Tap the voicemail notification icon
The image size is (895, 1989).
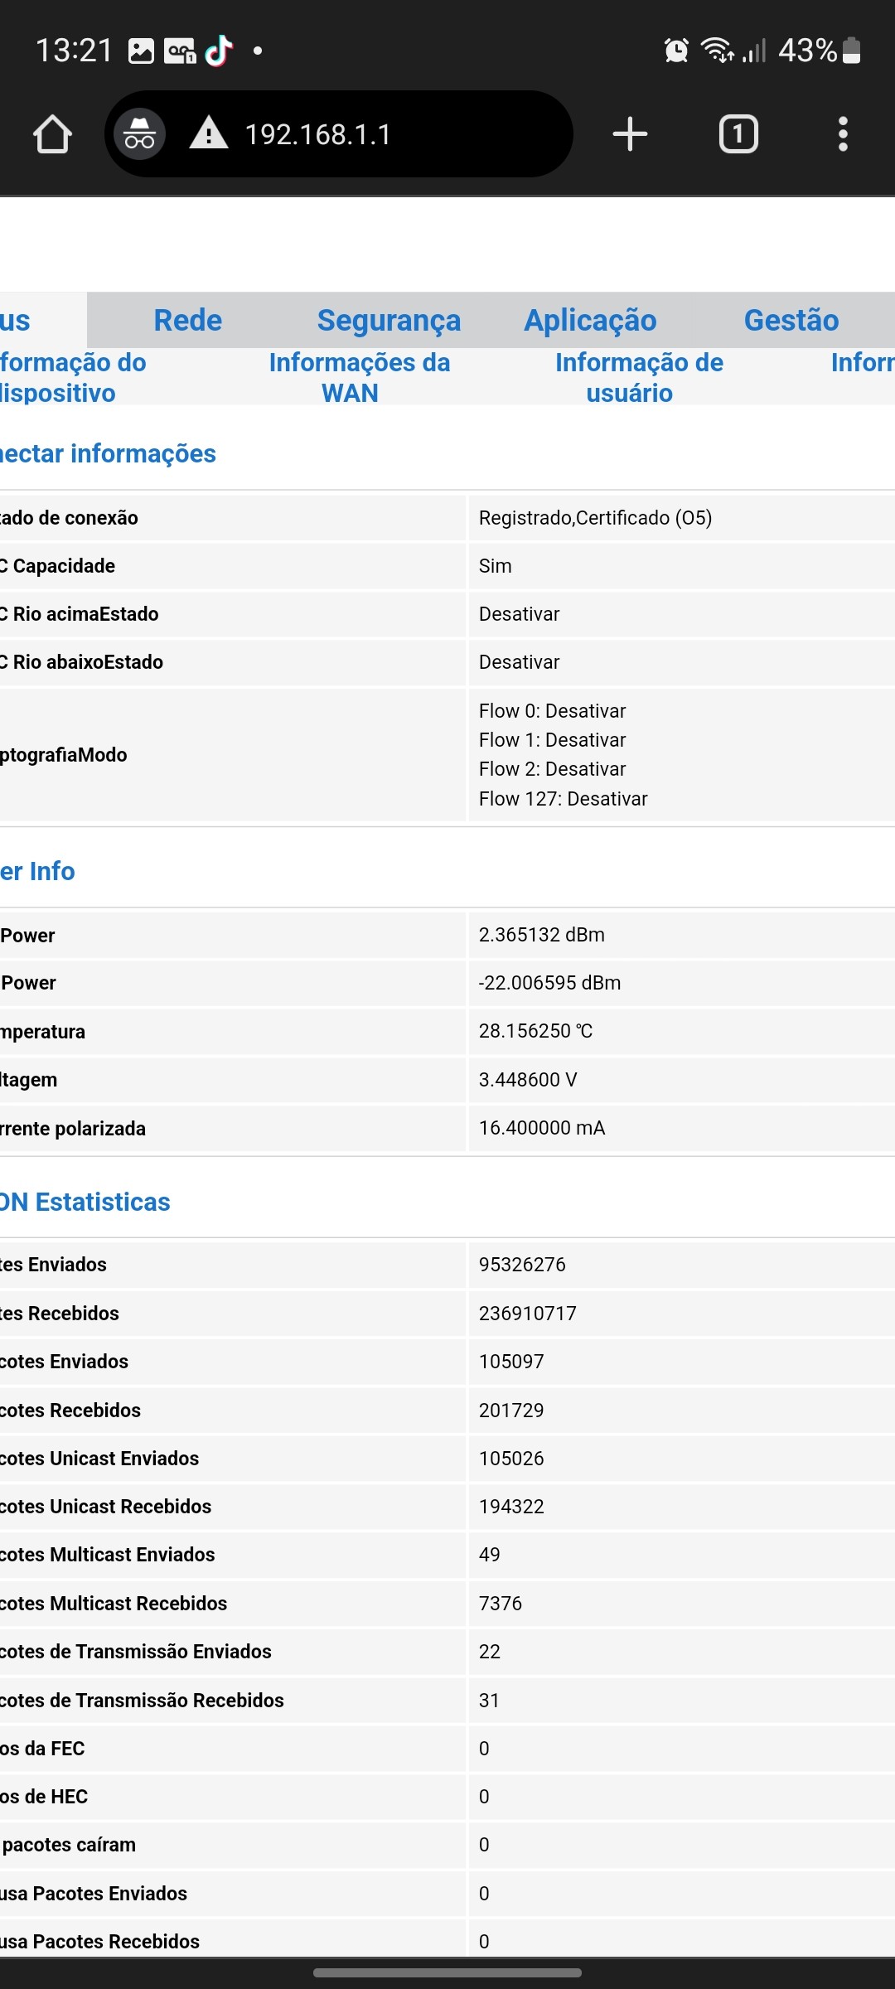(x=180, y=51)
